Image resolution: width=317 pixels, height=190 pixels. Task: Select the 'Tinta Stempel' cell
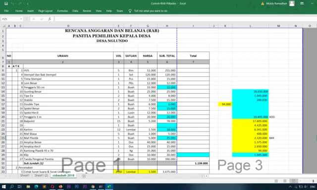[68, 79]
